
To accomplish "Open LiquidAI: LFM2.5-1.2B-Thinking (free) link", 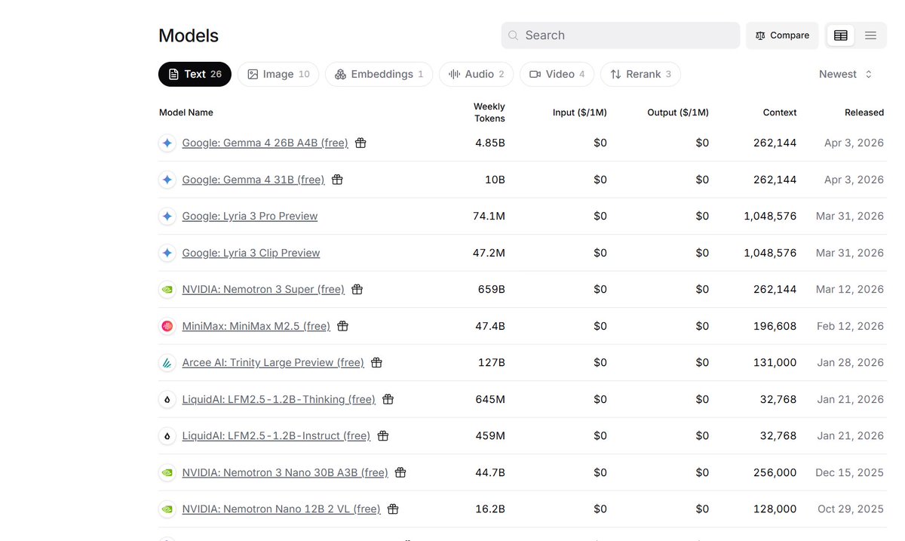I will tap(279, 399).
